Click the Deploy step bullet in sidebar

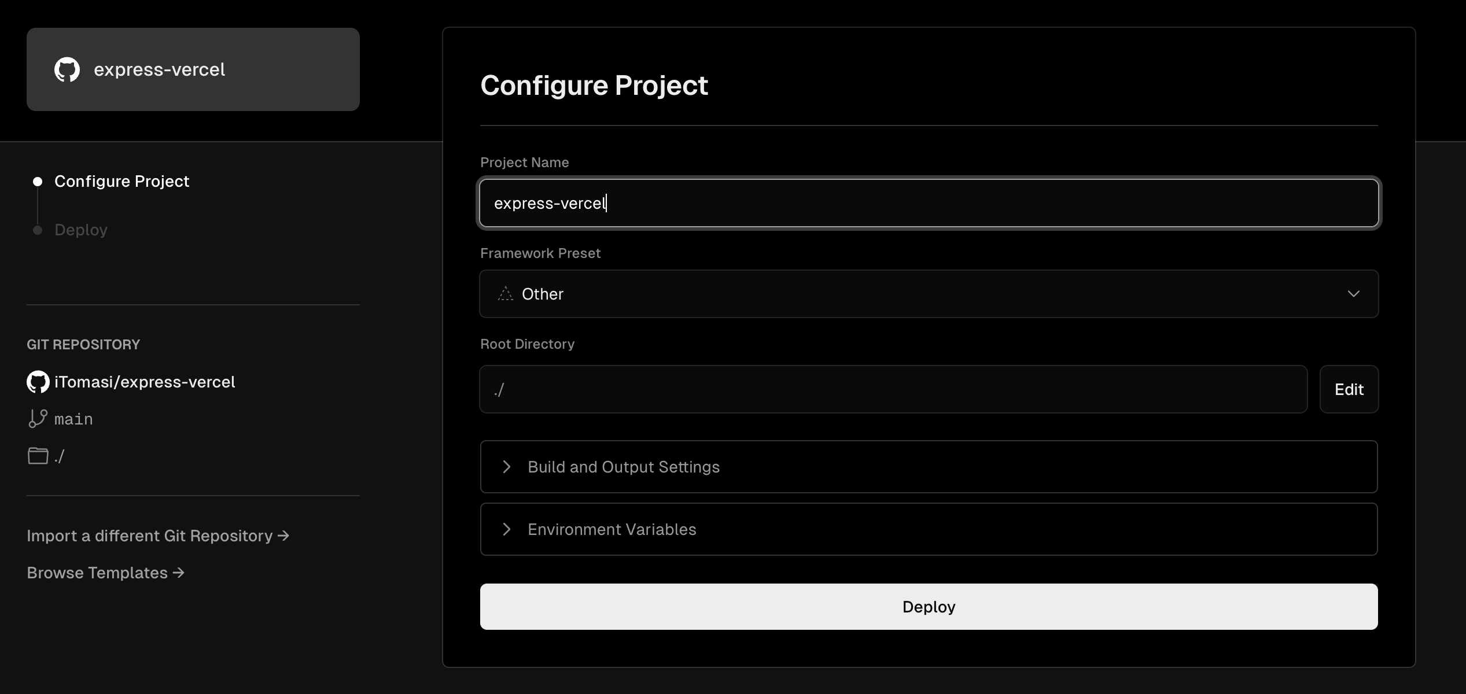[x=38, y=230]
